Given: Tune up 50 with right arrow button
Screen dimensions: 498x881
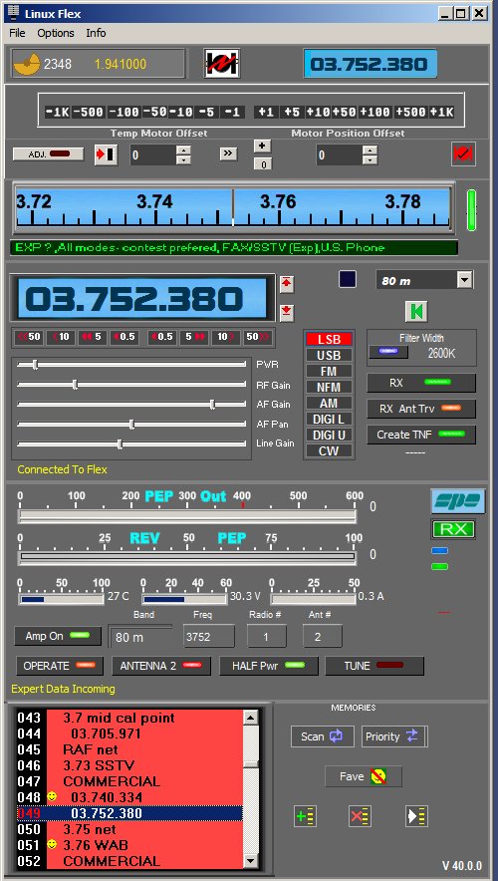Looking at the screenshot, I should 258,337.
